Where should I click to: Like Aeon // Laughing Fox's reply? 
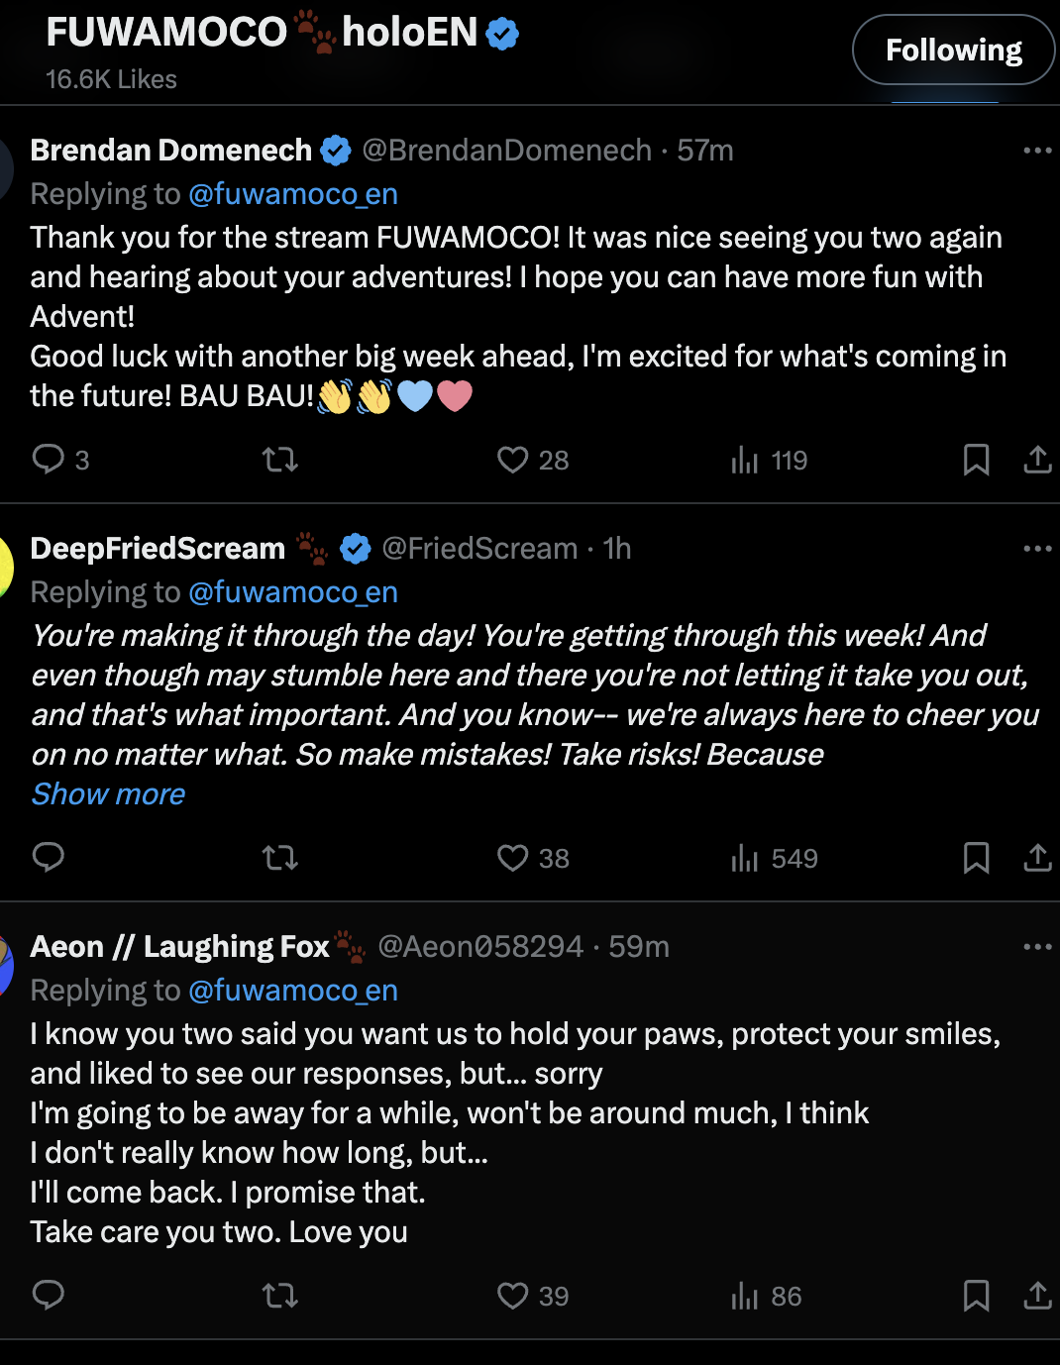click(513, 1296)
